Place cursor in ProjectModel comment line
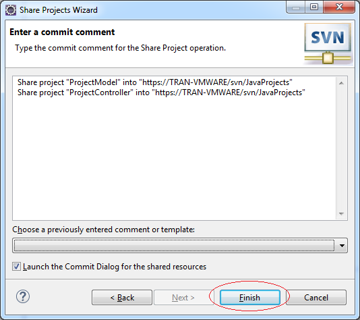This screenshot has width=360, height=320. tap(155, 82)
